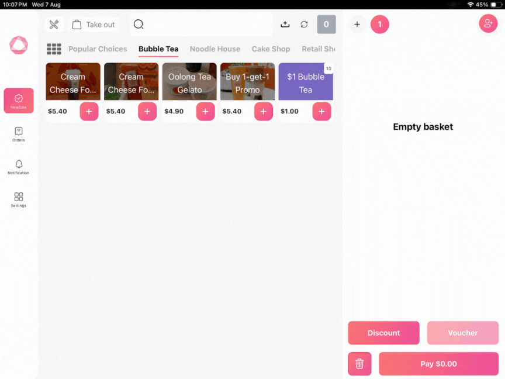This screenshot has width=505, height=379.
Task: Open Notification bell in sidebar
Action: 19,167
